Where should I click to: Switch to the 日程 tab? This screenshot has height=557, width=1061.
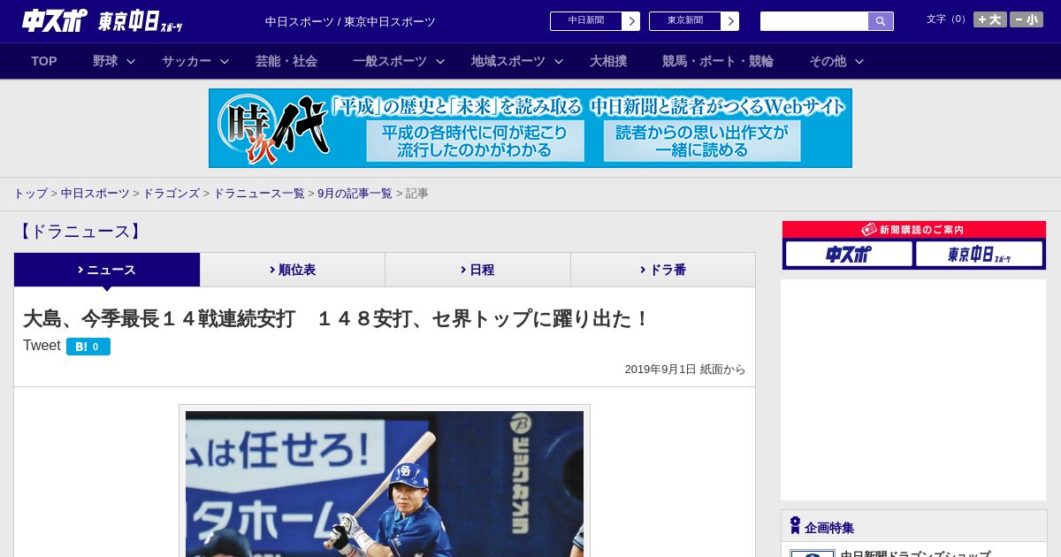click(477, 270)
